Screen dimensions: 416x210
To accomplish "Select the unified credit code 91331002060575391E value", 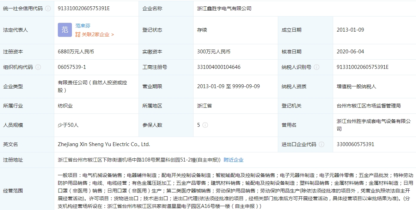I will coord(84,8).
